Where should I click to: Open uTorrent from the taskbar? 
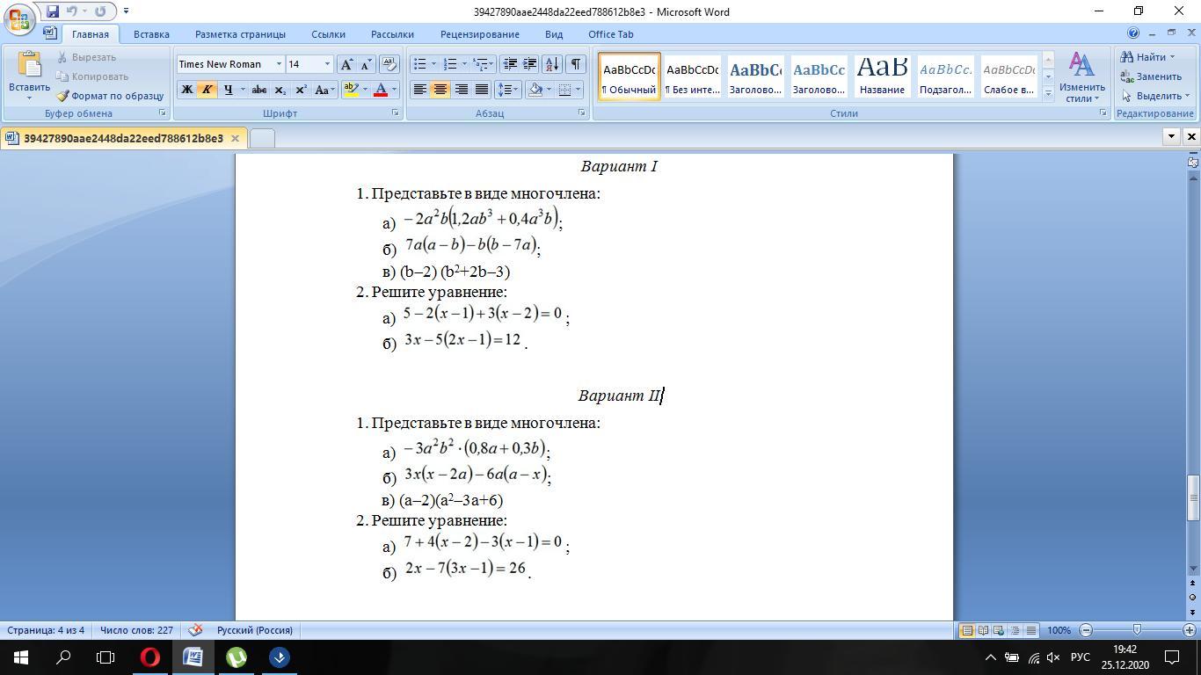tap(237, 657)
